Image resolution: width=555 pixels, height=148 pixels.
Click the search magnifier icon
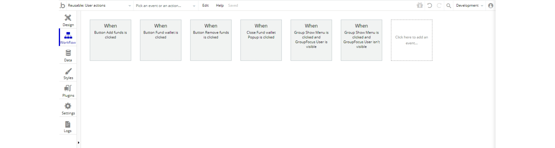tap(449, 5)
